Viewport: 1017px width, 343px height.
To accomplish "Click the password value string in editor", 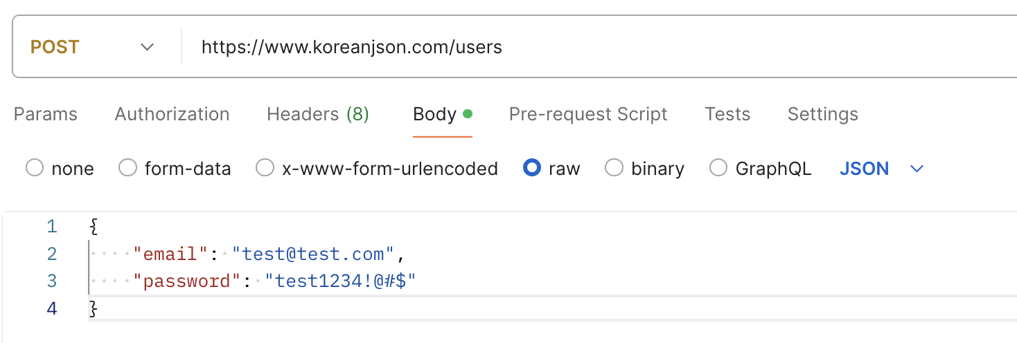I will [x=339, y=281].
